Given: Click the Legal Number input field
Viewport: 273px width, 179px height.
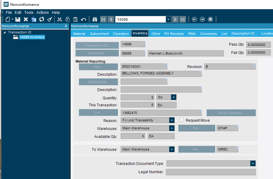Looking at the screenshot, I should 211,172.
